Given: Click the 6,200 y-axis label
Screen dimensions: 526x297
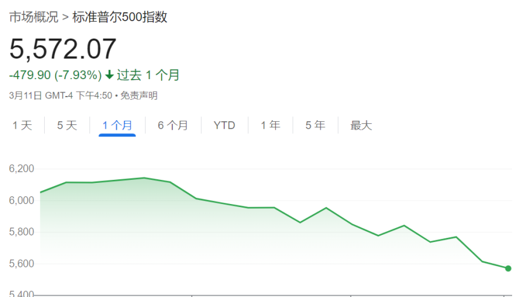Looking at the screenshot, I should click(22, 168).
